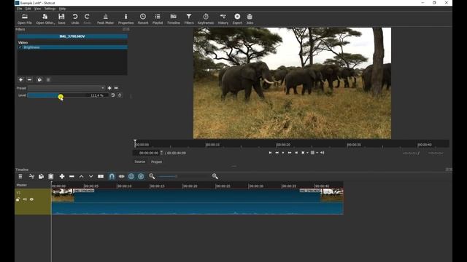The image size is (467, 262).
Task: Rewind the player
Action: 277,153
